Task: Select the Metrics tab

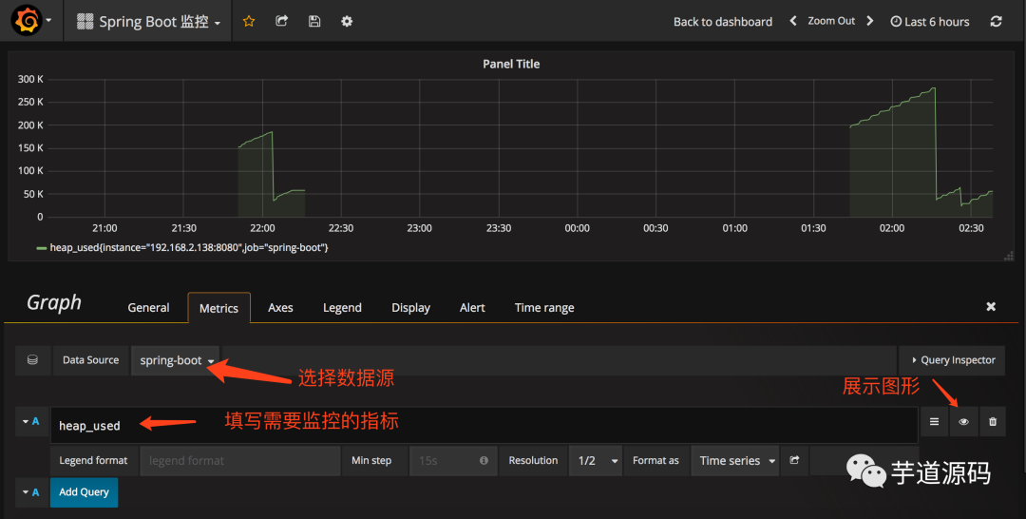Action: [218, 308]
